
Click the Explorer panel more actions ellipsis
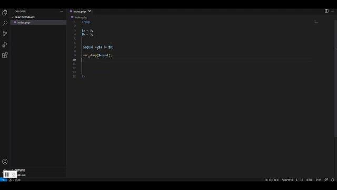[x=61, y=11]
